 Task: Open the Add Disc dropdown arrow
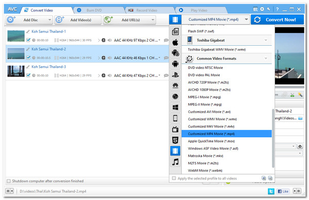49,20
